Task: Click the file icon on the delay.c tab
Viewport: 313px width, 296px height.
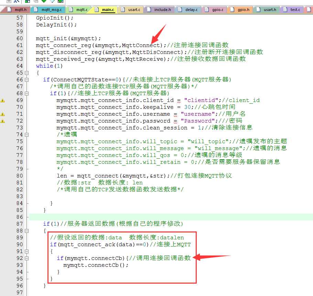Action: point(180,10)
